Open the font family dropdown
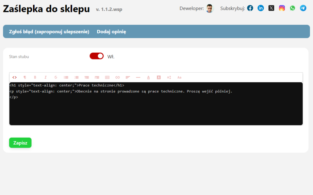The image size is (313, 195). (179, 77)
